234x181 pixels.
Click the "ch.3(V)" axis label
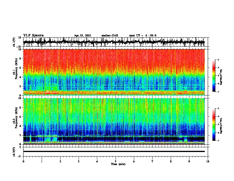coord(14,152)
